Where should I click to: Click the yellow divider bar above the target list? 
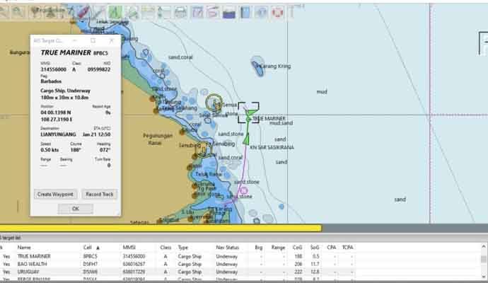click(x=161, y=228)
